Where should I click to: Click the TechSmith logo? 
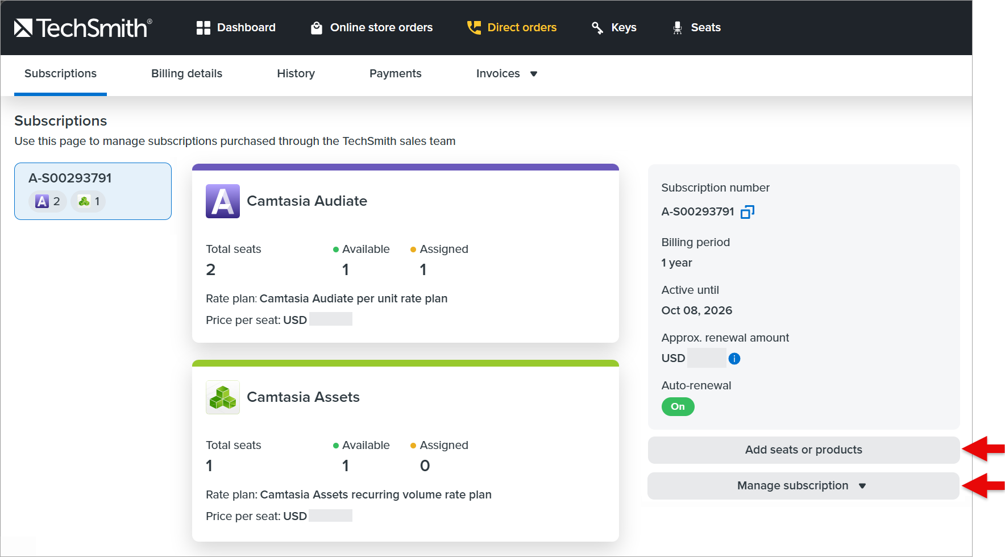click(83, 27)
